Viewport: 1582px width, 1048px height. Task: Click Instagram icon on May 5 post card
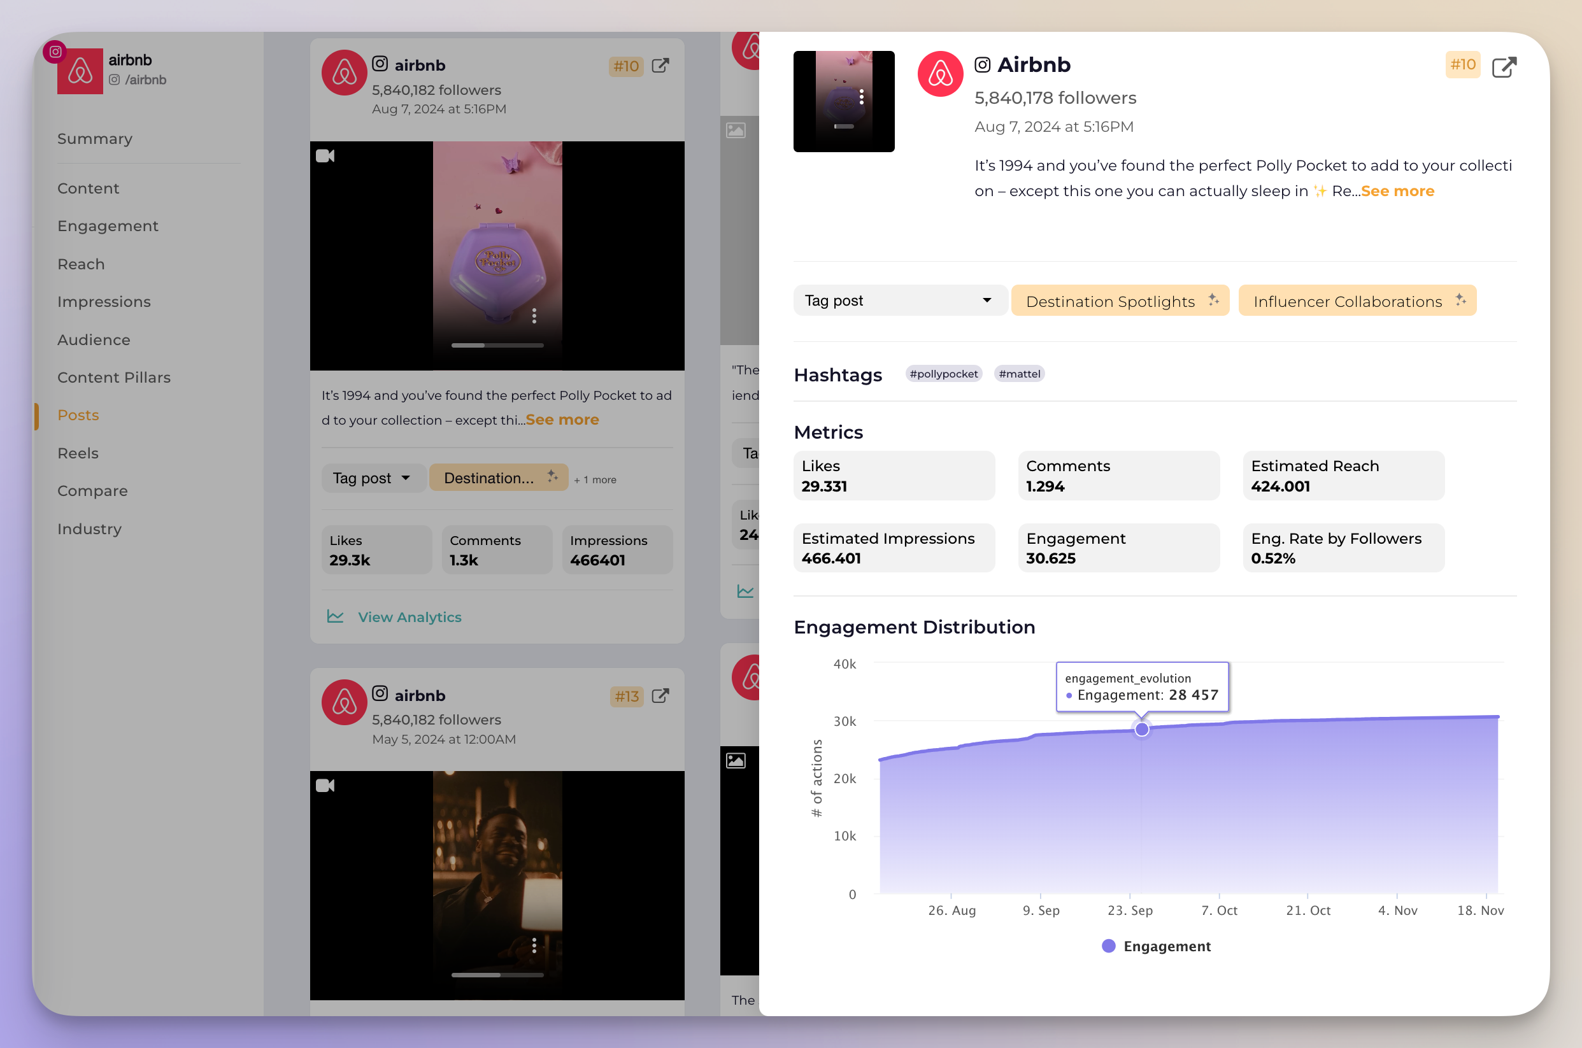click(380, 693)
